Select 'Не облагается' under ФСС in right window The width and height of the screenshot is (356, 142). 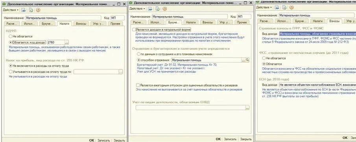pos(264,58)
